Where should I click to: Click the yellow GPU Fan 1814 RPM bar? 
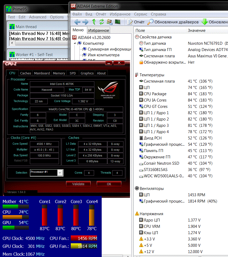pyautogui.click(x=84, y=246)
